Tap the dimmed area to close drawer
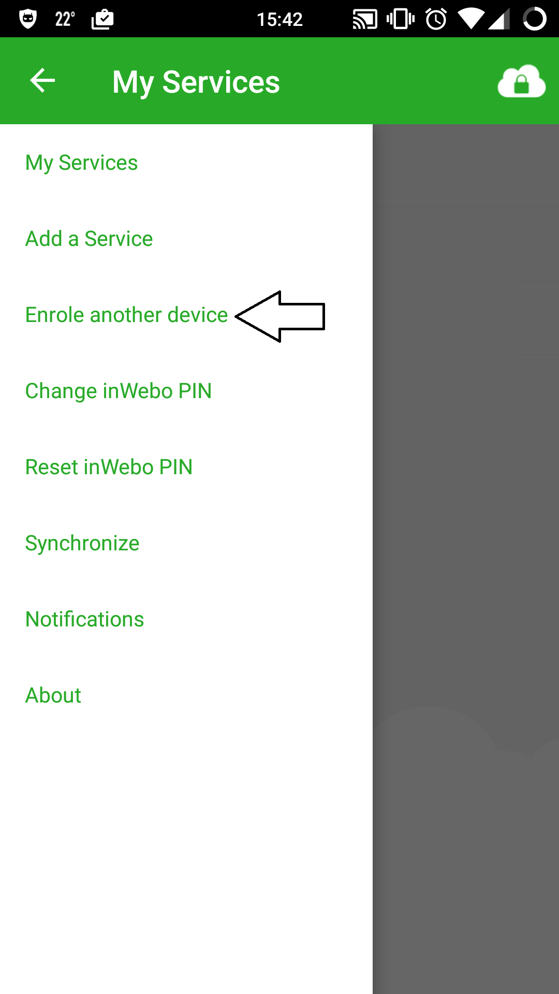The width and height of the screenshot is (559, 994). [466, 518]
